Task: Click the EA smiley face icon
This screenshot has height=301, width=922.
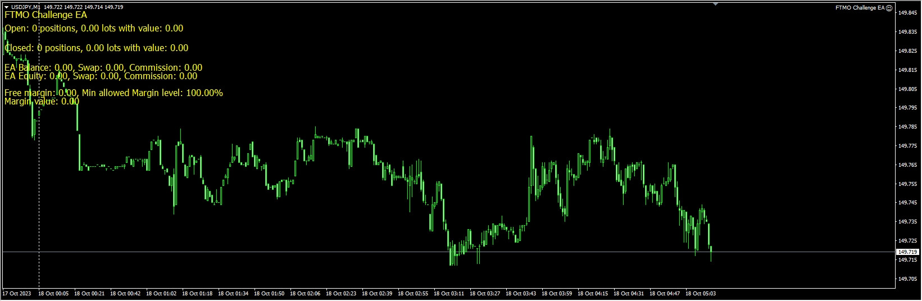Action: click(889, 8)
